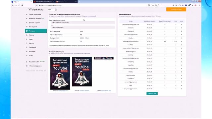The height and width of the screenshot is (119, 212).
Task: Click the plus icon beside 'Добавить задание'
Action: [x=26, y=23]
